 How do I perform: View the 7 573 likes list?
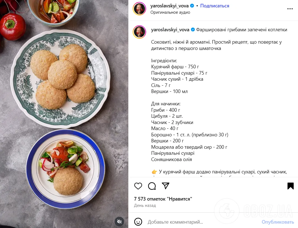click(163, 199)
